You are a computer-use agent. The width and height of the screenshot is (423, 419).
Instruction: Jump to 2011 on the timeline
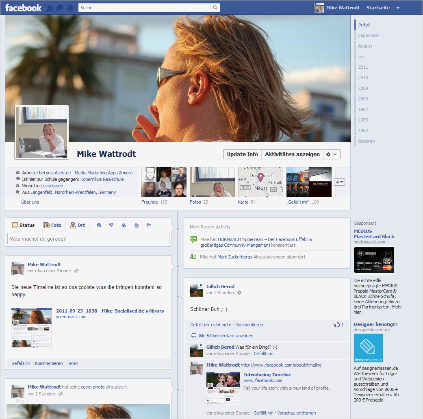363,67
